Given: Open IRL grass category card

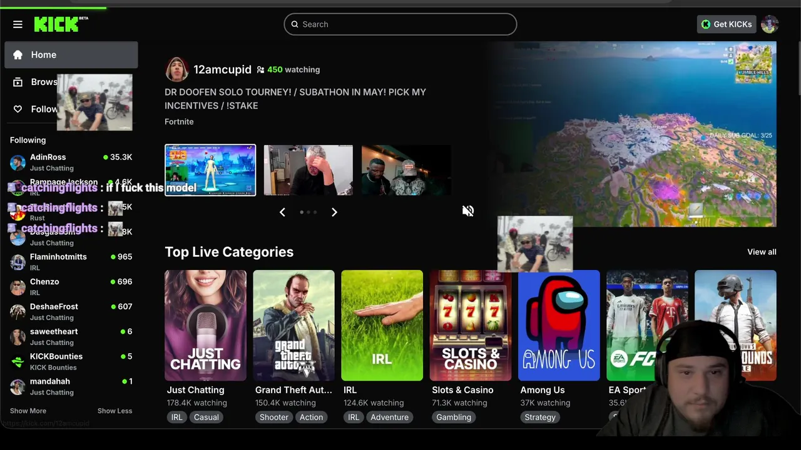Looking at the screenshot, I should 382,325.
